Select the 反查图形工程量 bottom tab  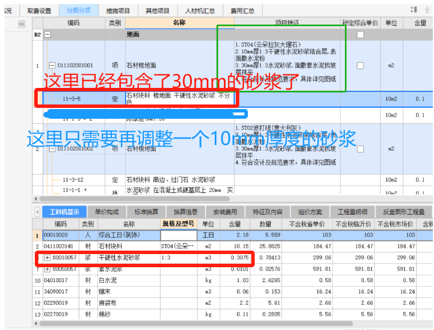tap(404, 212)
